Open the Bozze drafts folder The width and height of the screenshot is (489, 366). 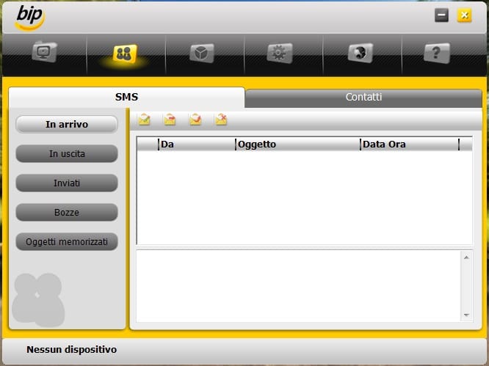click(x=67, y=213)
